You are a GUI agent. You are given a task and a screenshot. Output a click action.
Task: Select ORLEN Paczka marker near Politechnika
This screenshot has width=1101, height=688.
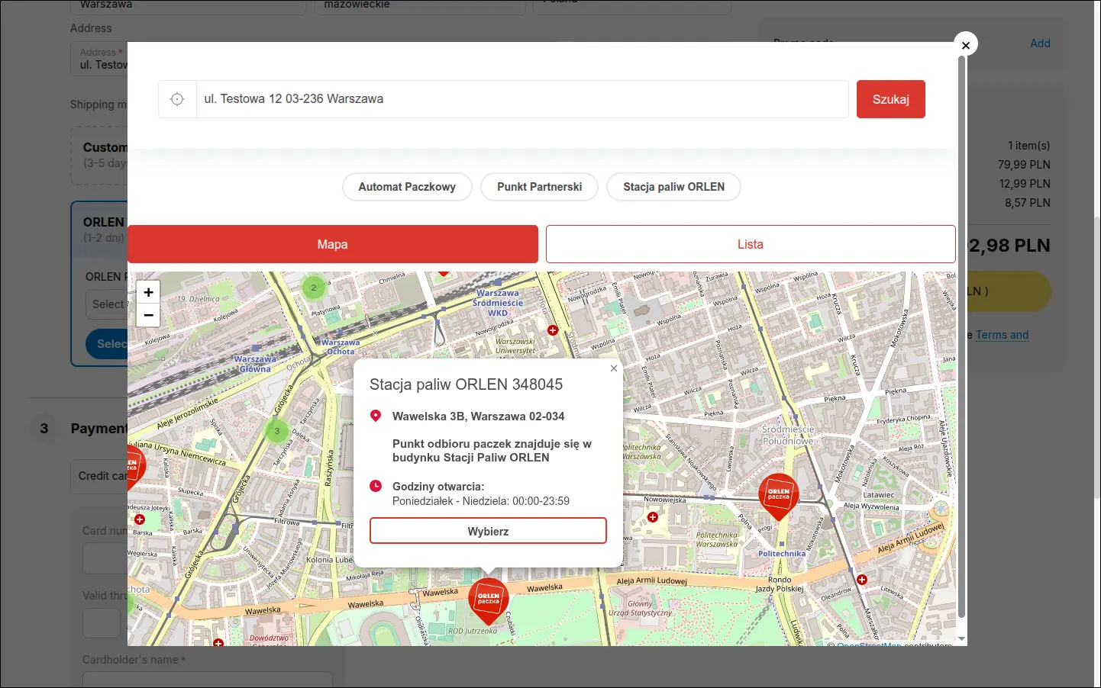(x=778, y=496)
